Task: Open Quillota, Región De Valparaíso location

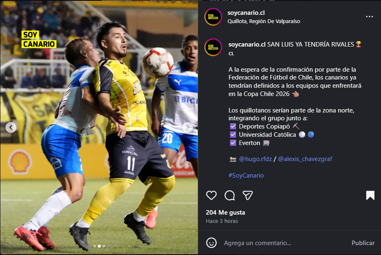Action: 264,21
